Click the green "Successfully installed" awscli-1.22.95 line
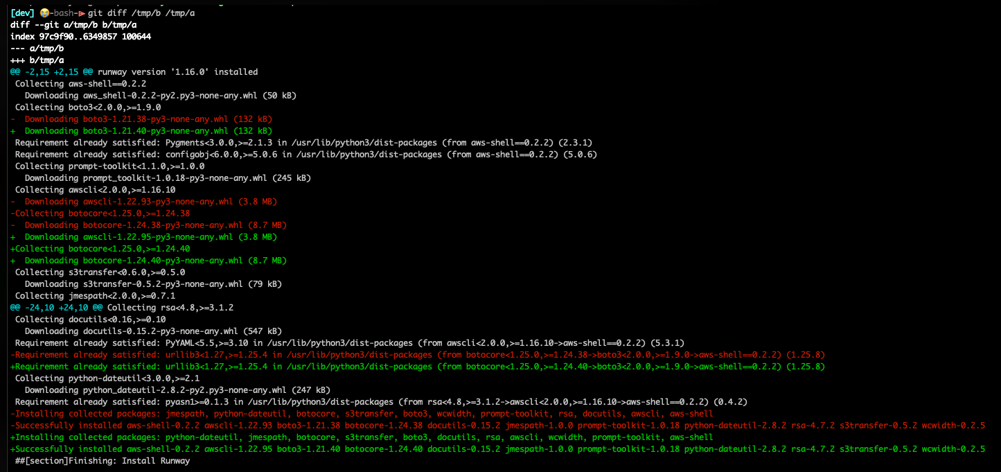Image resolution: width=1001 pixels, height=472 pixels. click(x=498, y=449)
